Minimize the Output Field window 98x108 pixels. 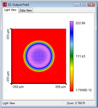click(77, 5)
